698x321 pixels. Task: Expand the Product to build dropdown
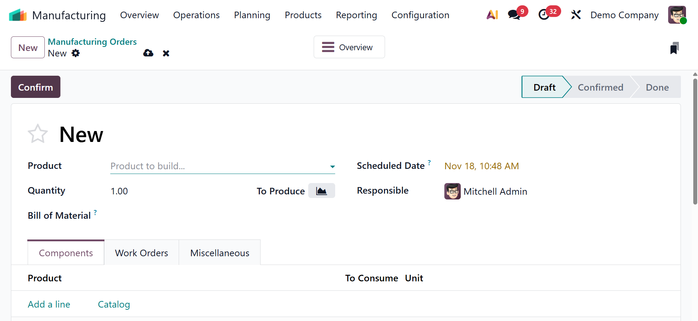tap(332, 166)
